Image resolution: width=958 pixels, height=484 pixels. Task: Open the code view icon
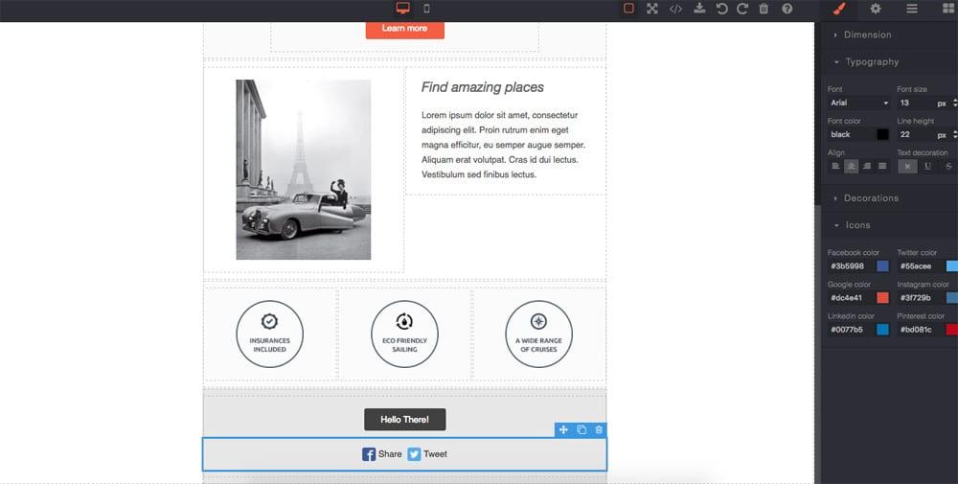pos(675,9)
